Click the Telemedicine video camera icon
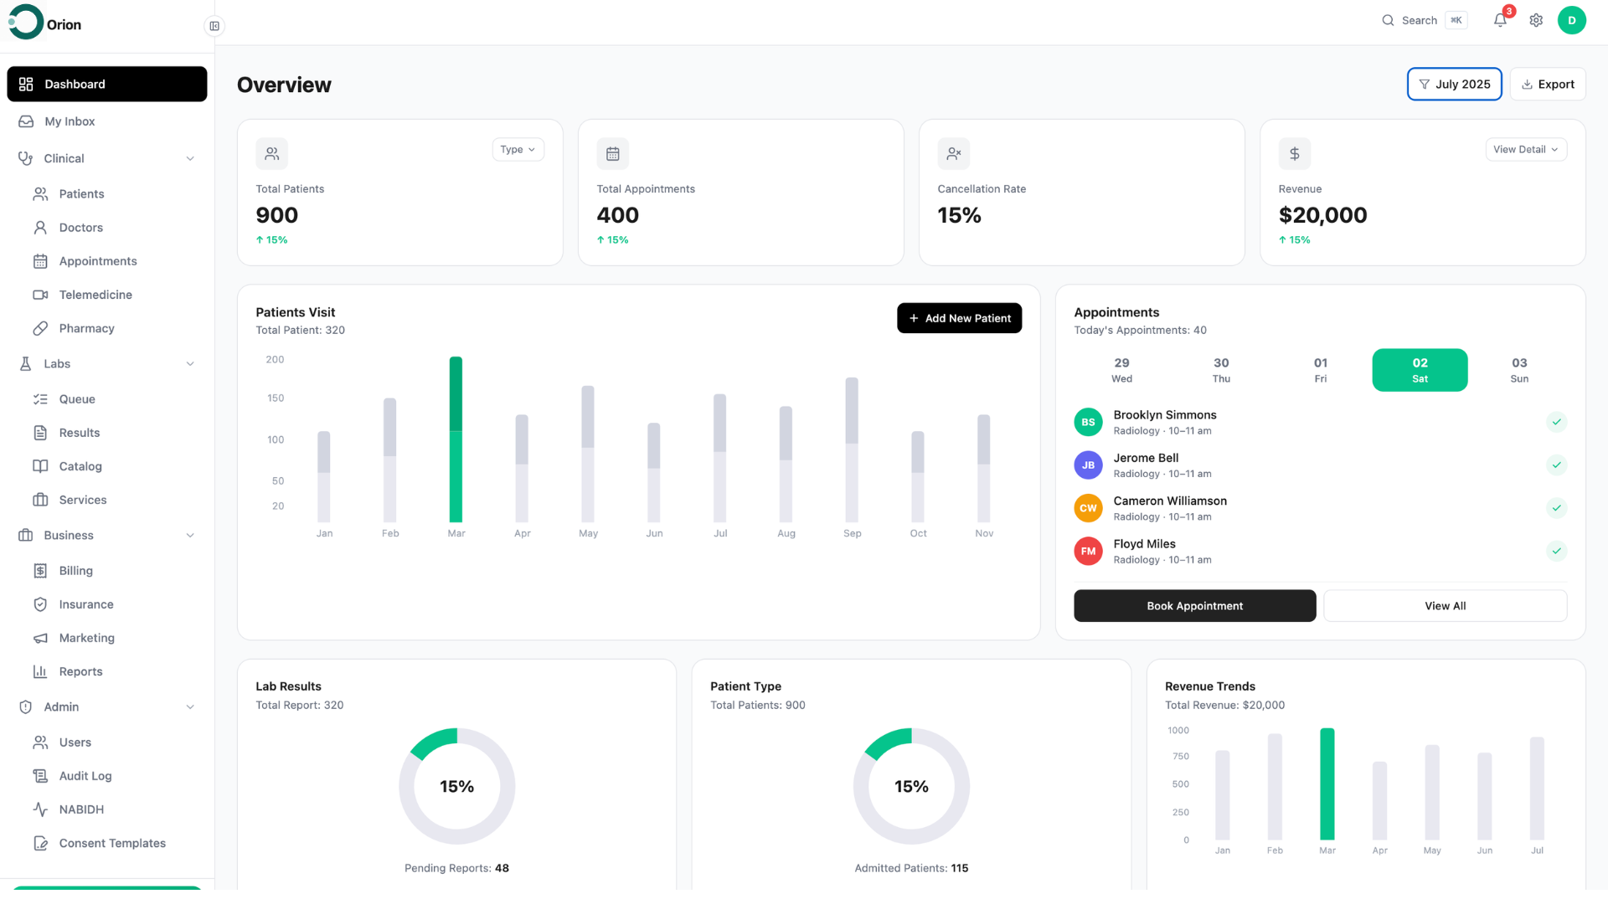 tap(40, 295)
